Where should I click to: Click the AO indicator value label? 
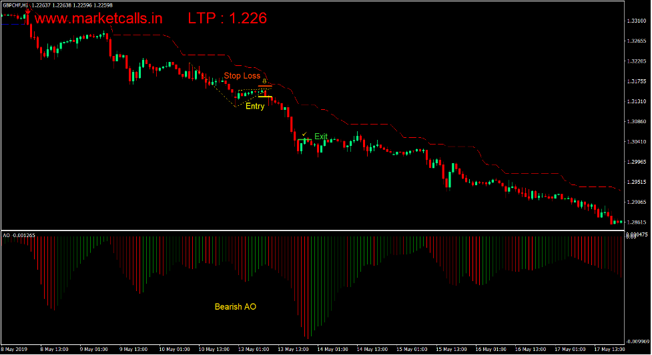pos(19,235)
